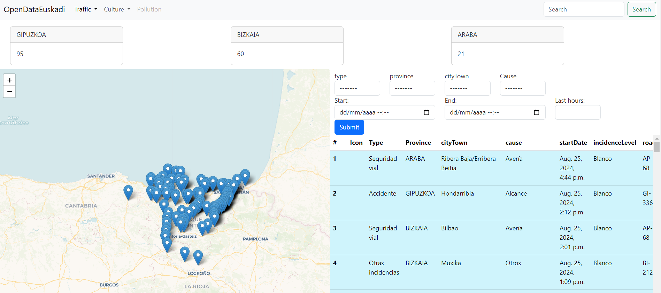Click the green Search button
The image size is (661, 293).
(x=641, y=9)
